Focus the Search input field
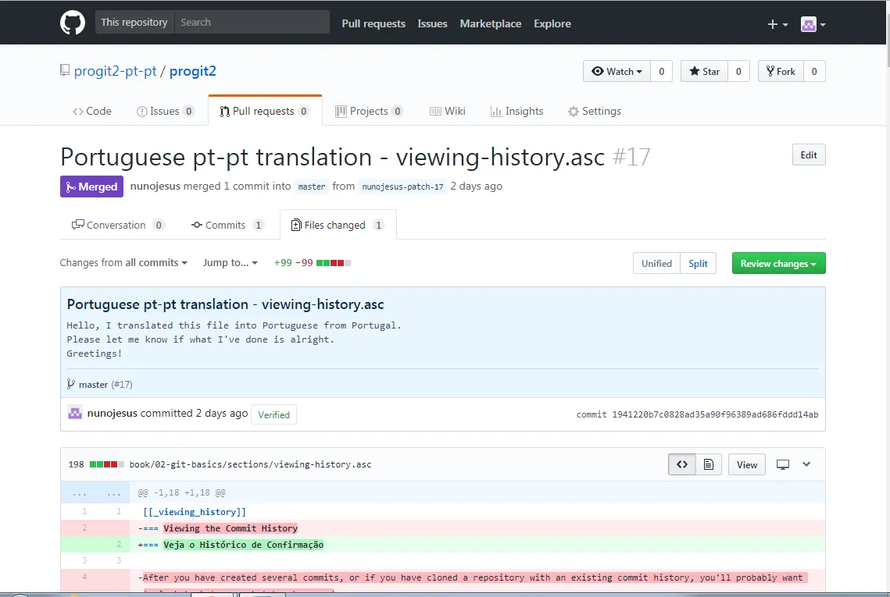The image size is (890, 597). tap(252, 22)
